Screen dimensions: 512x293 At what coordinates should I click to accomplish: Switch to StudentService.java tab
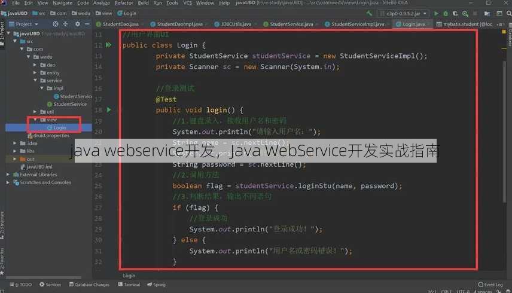[290, 24]
